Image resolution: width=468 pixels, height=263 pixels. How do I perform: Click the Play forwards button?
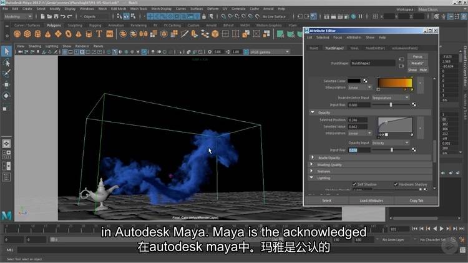(x=441, y=229)
